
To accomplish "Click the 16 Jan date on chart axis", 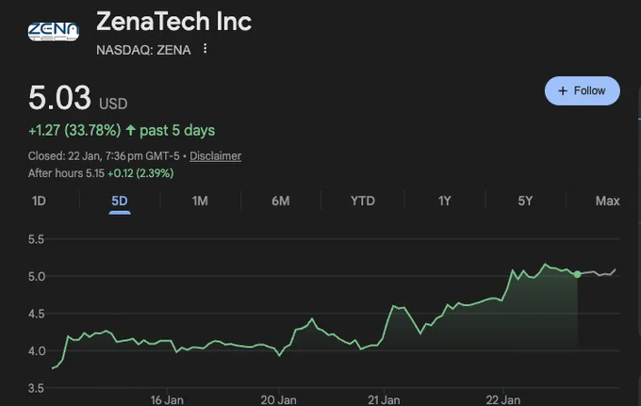I will [167, 399].
